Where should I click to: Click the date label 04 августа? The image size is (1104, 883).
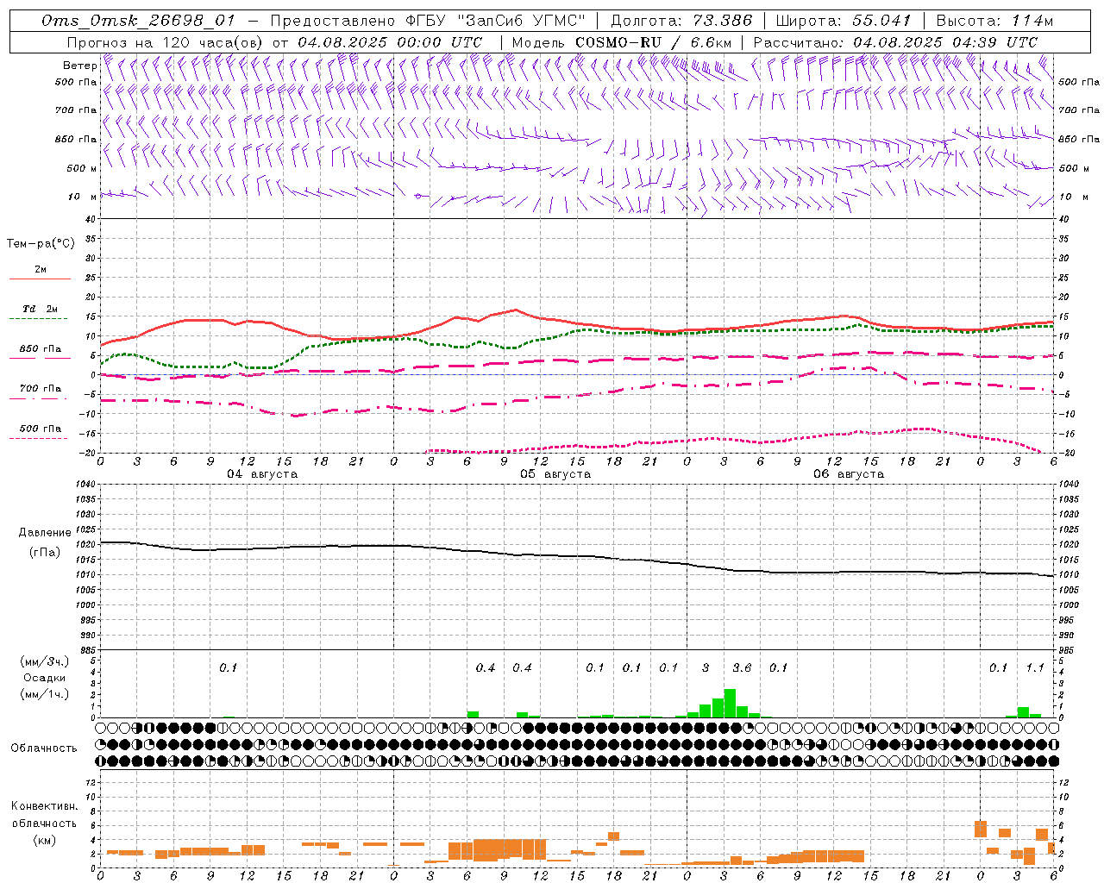pyautogui.click(x=262, y=473)
